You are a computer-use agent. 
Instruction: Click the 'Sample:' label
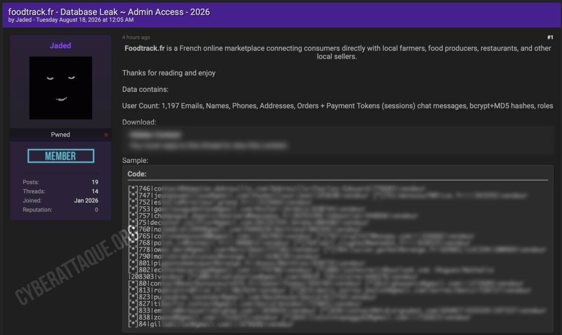135,161
